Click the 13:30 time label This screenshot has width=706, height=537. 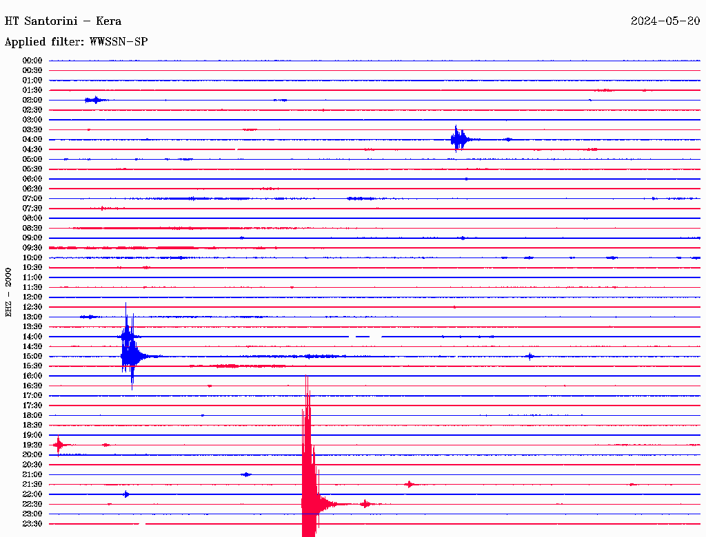click(32, 327)
